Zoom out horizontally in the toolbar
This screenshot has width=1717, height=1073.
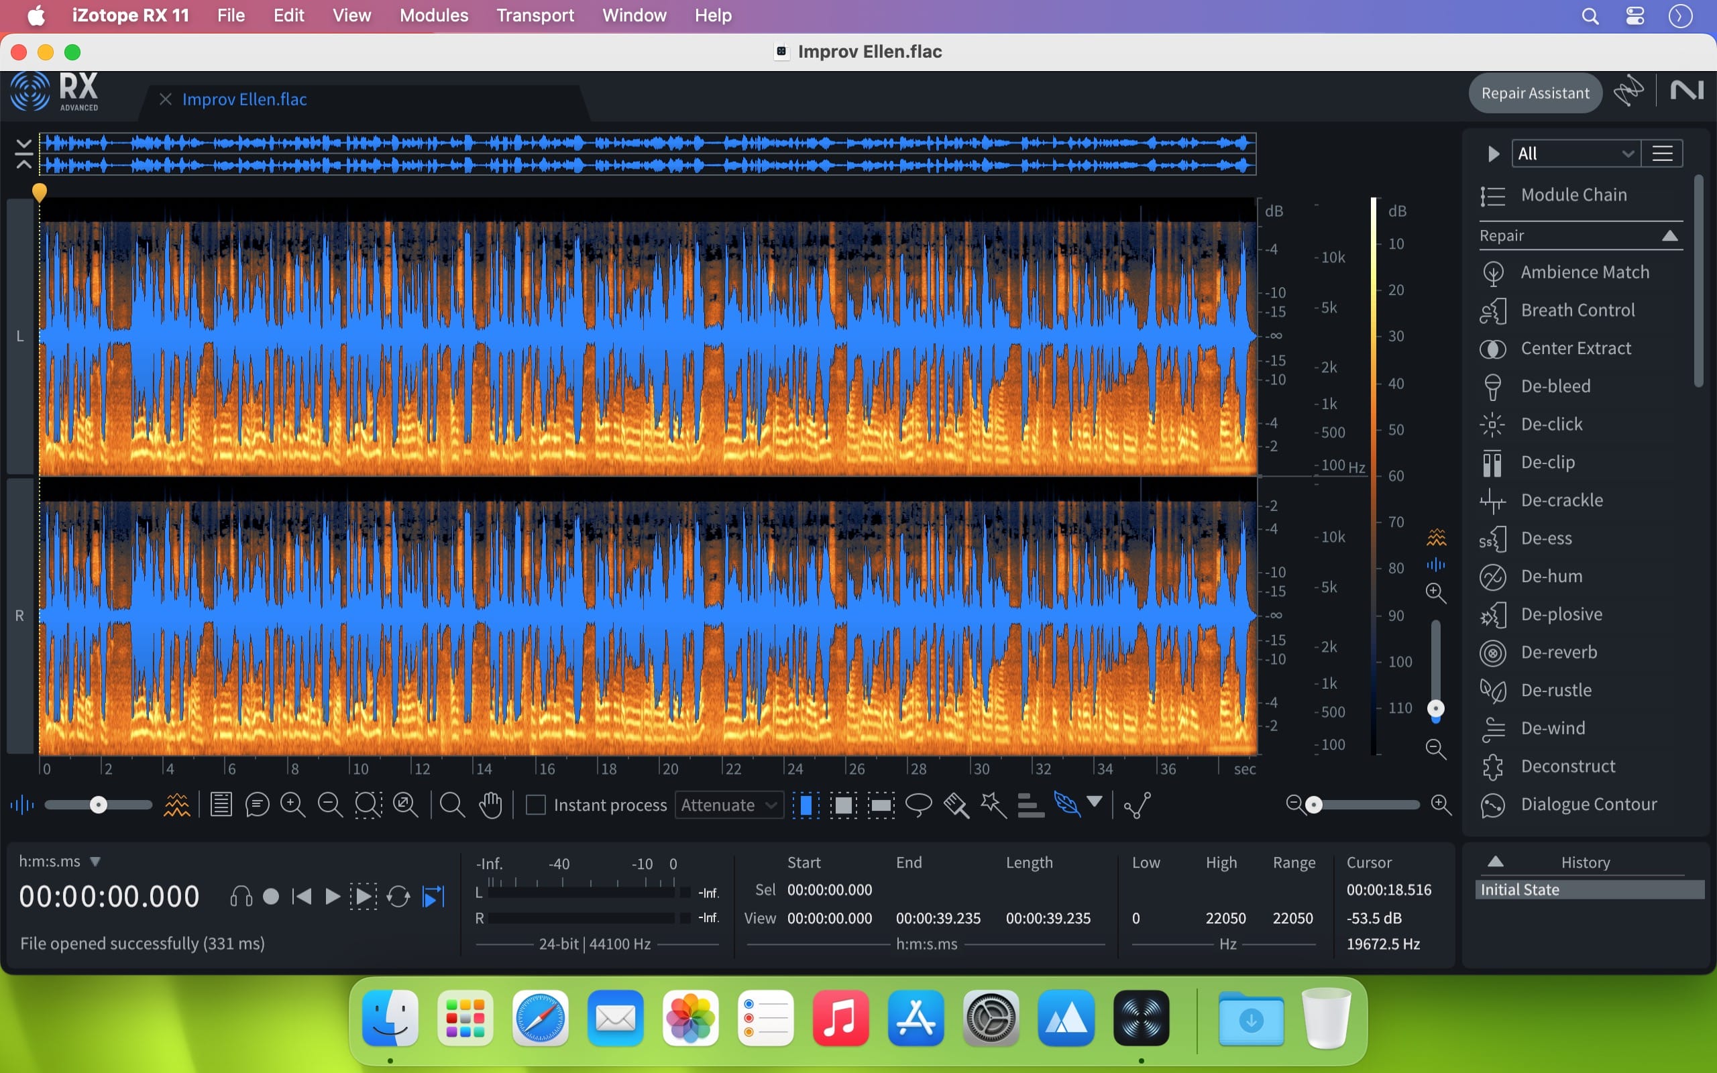pos(330,805)
